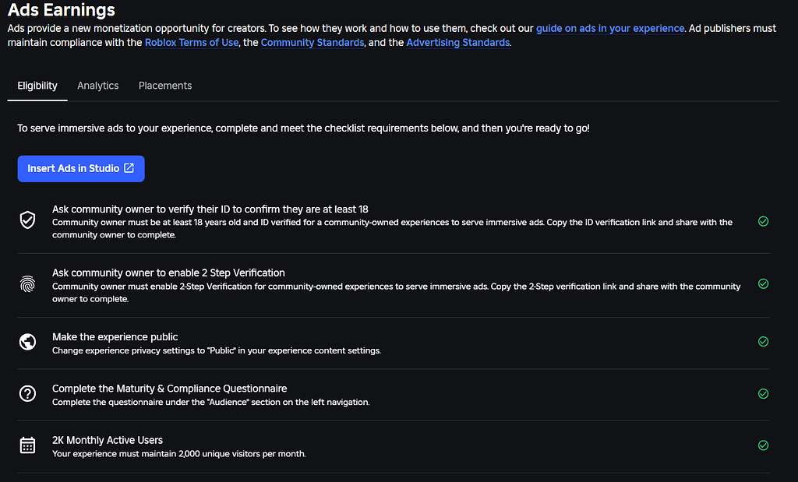Open the Community Standards page
Screen dimensions: 798x482
[312, 42]
